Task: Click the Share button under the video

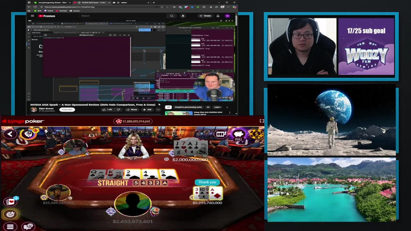Action: [132, 110]
